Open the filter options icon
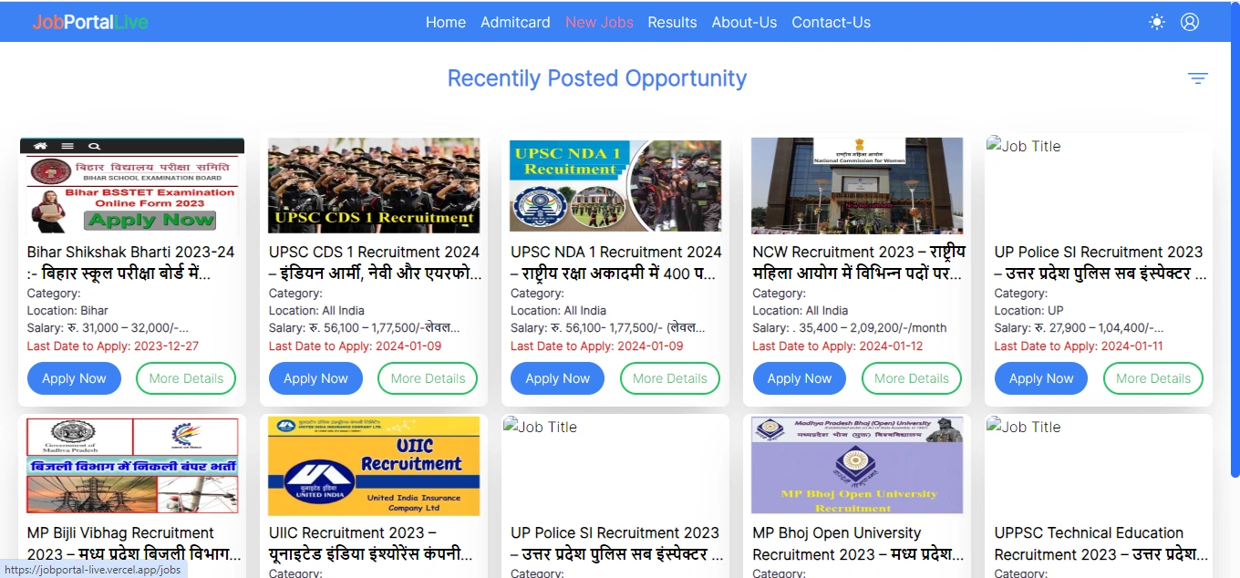 pyautogui.click(x=1198, y=78)
